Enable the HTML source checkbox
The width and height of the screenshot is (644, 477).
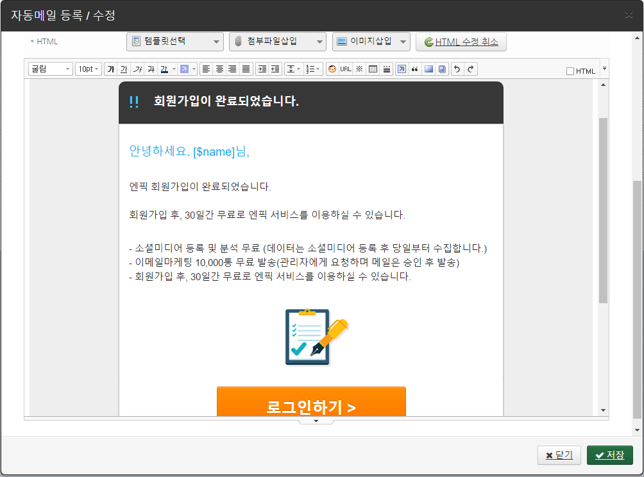pos(570,71)
